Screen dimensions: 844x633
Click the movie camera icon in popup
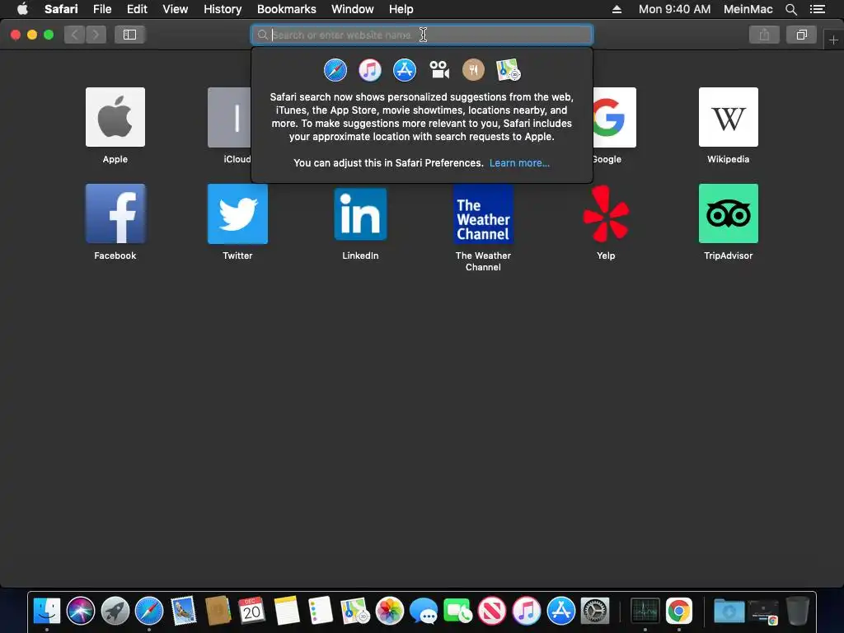pos(439,70)
